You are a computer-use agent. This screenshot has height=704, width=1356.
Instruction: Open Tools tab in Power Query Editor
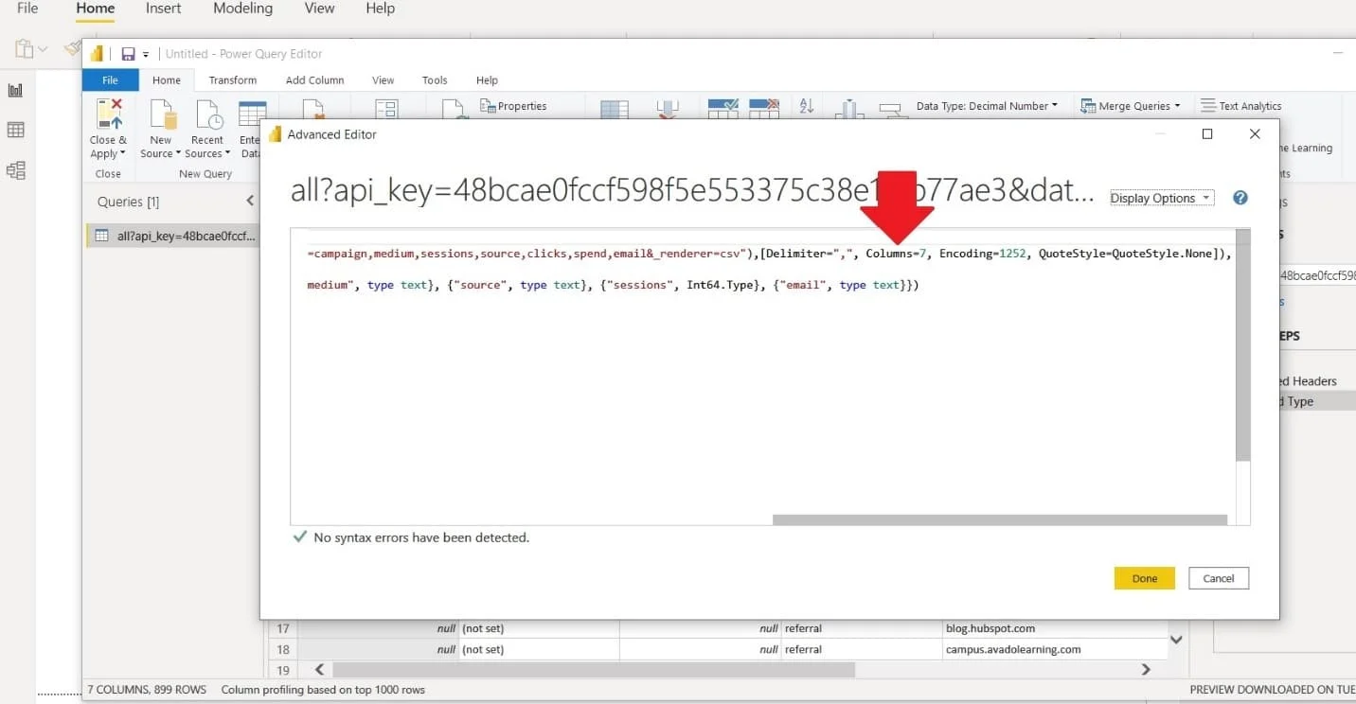click(435, 80)
